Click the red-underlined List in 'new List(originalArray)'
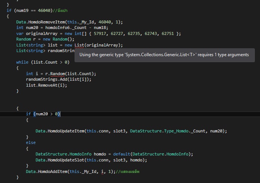Viewport: 260px width, 183px height. click(79, 45)
